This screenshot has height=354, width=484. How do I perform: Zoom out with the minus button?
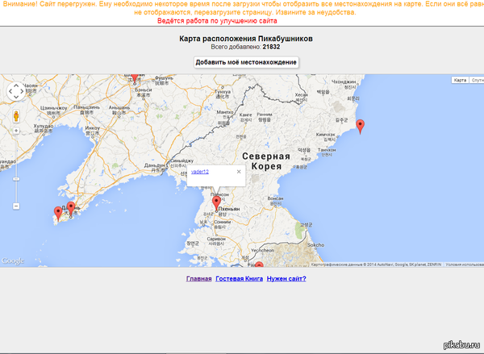(16, 206)
